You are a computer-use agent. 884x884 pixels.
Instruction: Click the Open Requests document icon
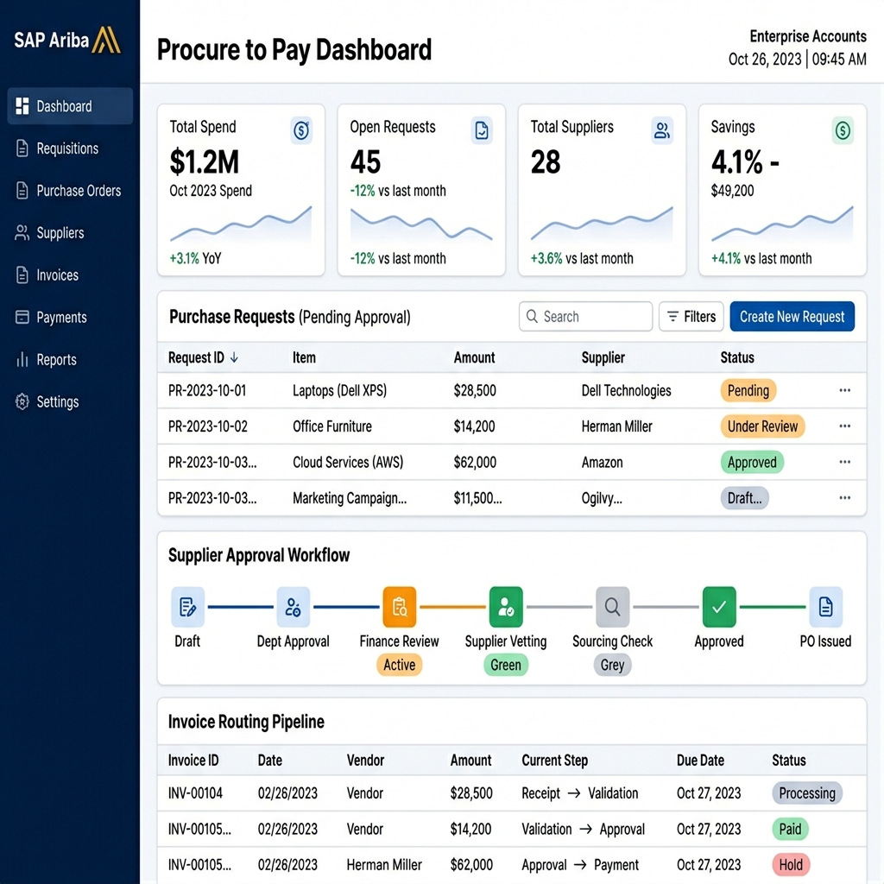click(x=482, y=131)
